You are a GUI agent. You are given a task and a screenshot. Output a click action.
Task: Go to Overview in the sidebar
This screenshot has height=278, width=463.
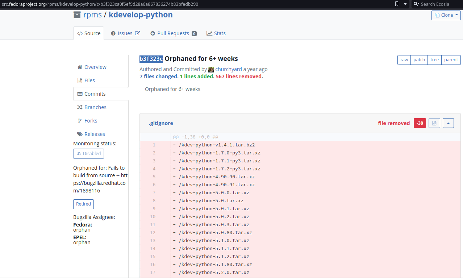coord(95,67)
